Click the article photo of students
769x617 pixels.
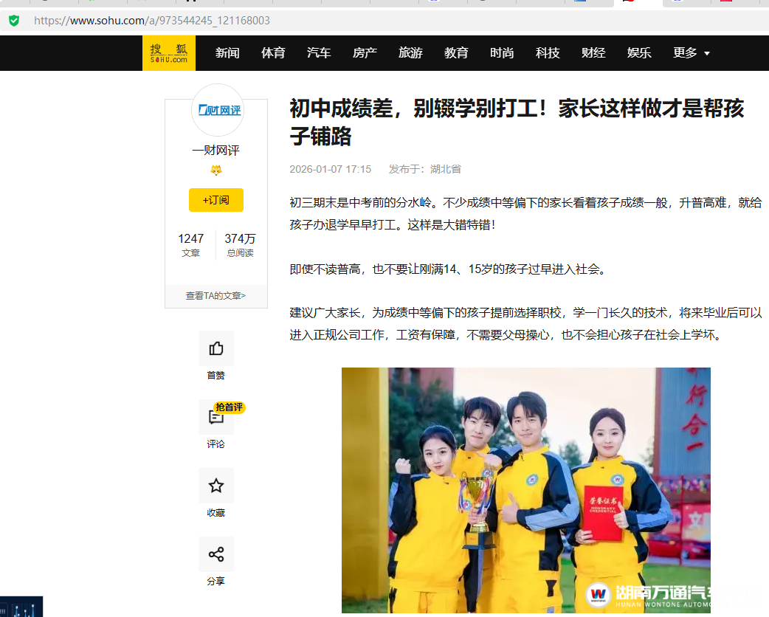point(525,490)
